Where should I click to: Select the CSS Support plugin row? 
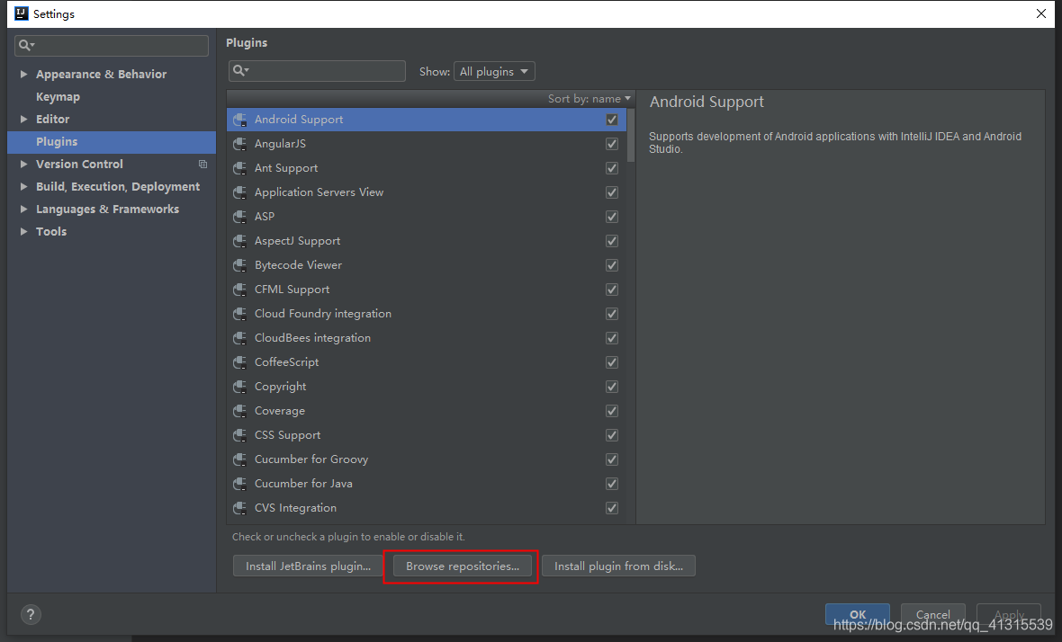click(427, 435)
